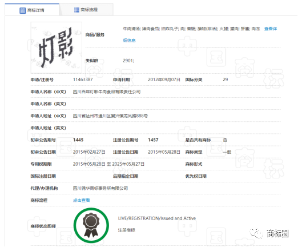Select exclusive right period 2015年05月28日 至 2025年05月27日
Screen dimensions: 298x247
(x=108, y=164)
